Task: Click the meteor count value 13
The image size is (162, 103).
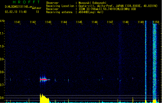Action: [37, 12]
